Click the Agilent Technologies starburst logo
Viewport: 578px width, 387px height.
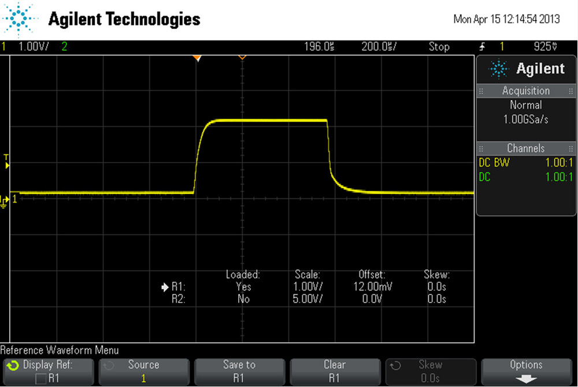19,18
